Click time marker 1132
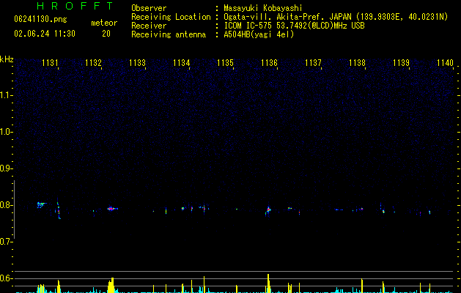The height and width of the screenshot is (293, 461). 93,63
